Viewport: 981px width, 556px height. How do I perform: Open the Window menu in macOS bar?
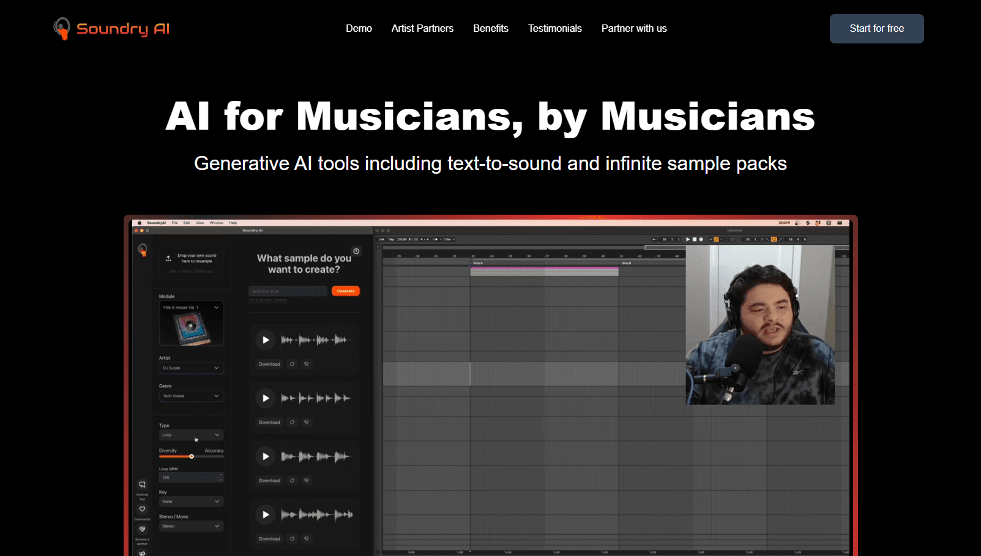coord(217,223)
